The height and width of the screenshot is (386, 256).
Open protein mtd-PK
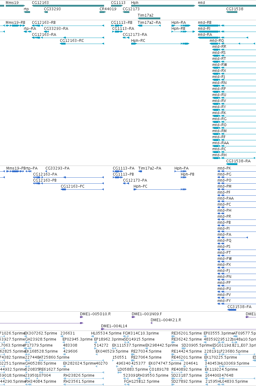click(x=236, y=171)
